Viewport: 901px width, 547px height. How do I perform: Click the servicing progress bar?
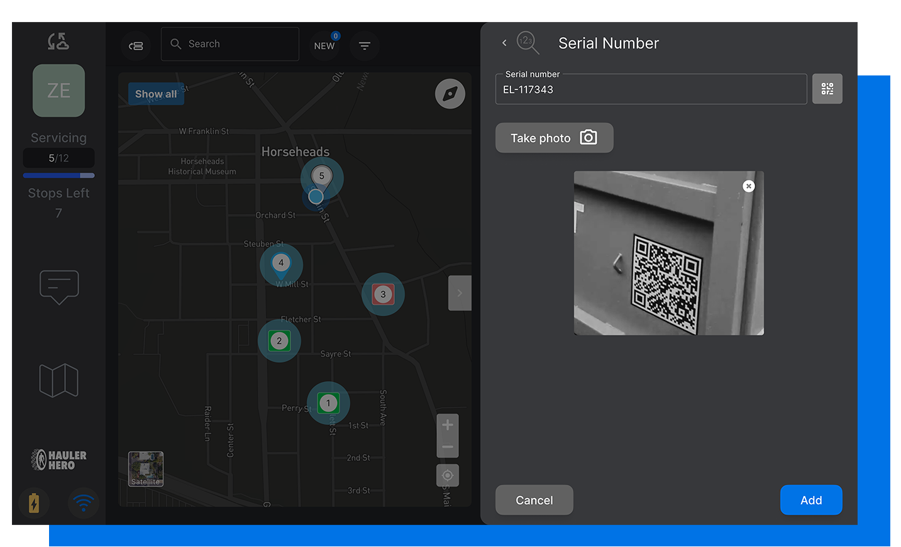tap(58, 175)
